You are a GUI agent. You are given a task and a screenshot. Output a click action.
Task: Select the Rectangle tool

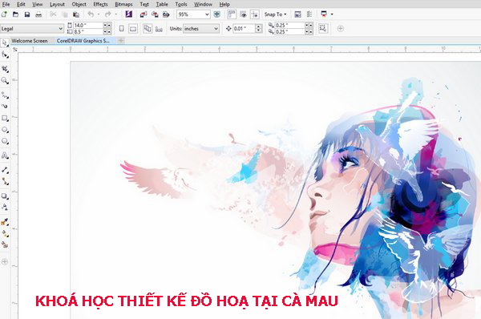coord(5,118)
